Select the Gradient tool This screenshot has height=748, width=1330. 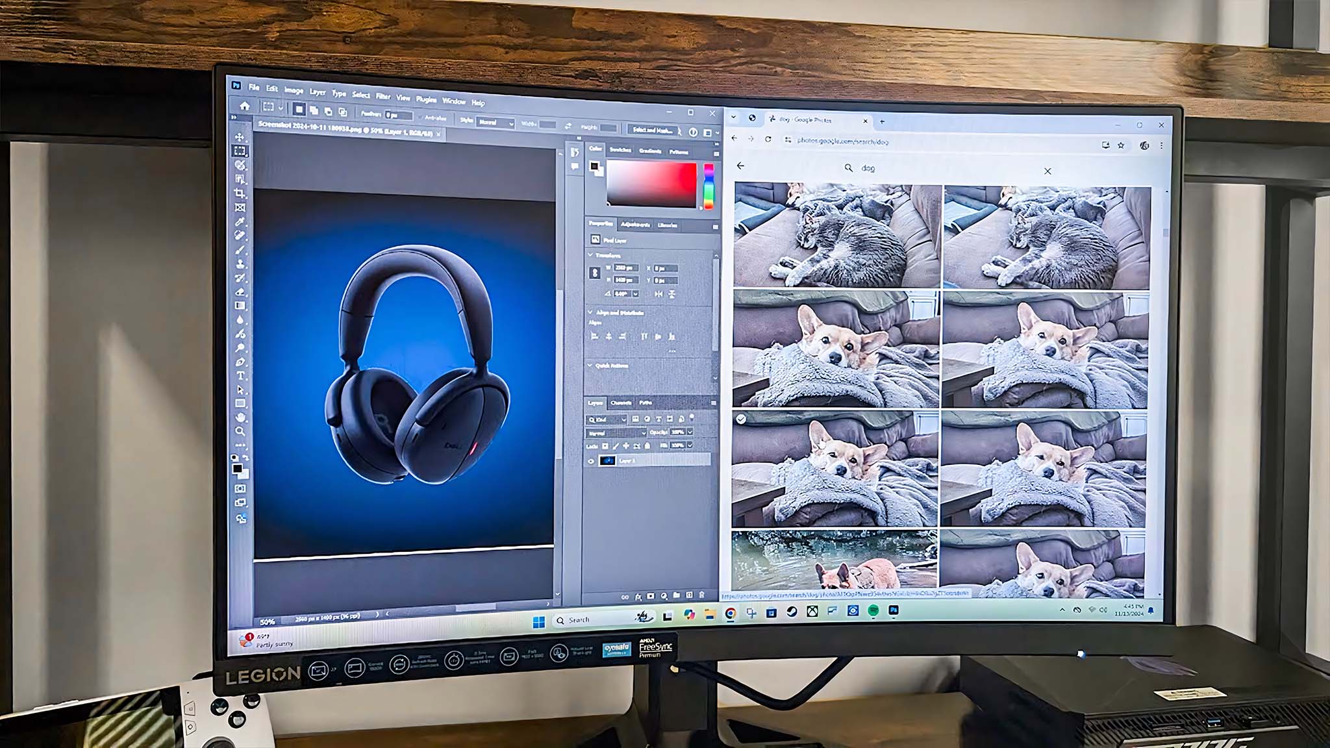pyautogui.click(x=240, y=306)
